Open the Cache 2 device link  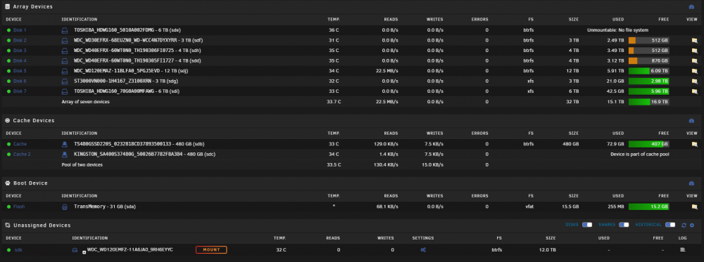click(22, 154)
